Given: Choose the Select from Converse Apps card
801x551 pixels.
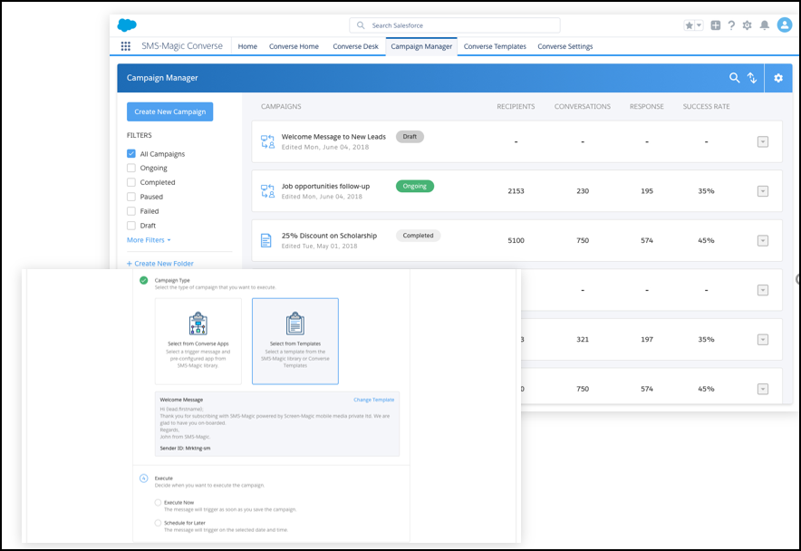Looking at the screenshot, I should click(x=198, y=341).
